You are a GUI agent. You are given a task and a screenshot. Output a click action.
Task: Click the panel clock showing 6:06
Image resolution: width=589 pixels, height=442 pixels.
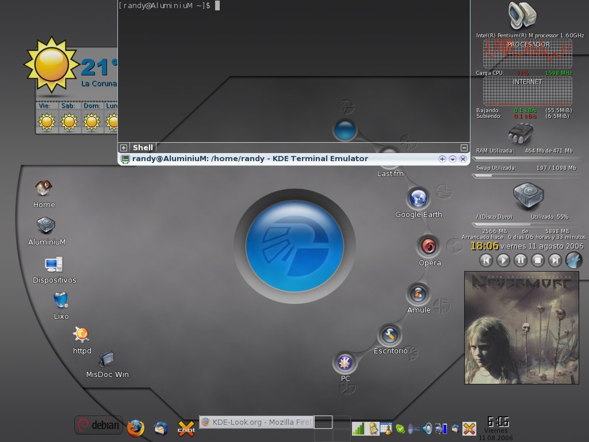[x=498, y=421]
